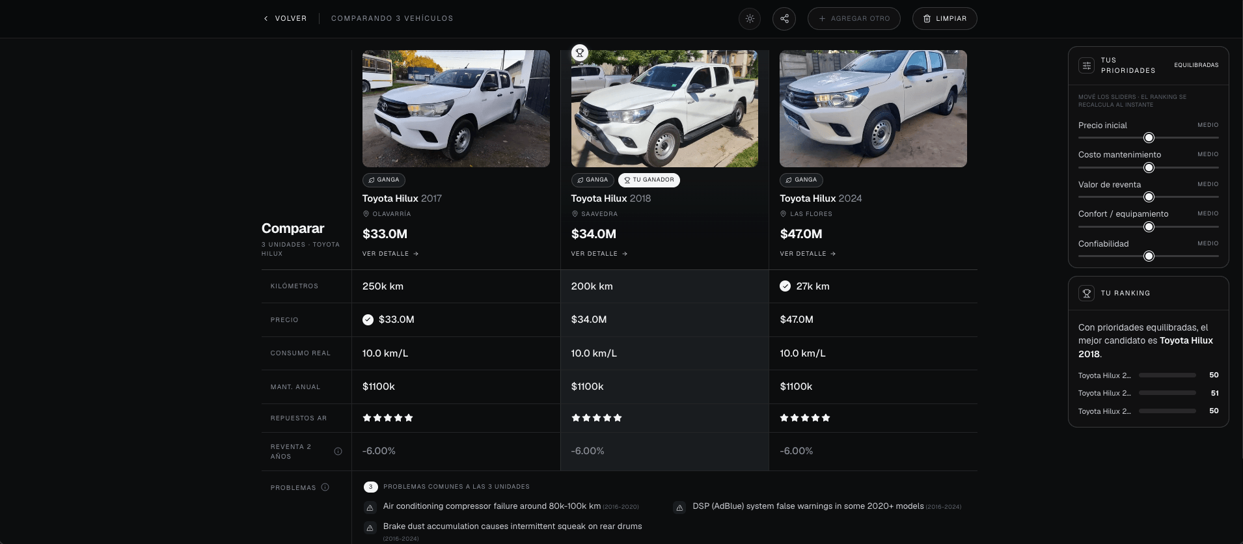Click ranking row with score 51
The width and height of the screenshot is (1243, 544).
[1148, 393]
